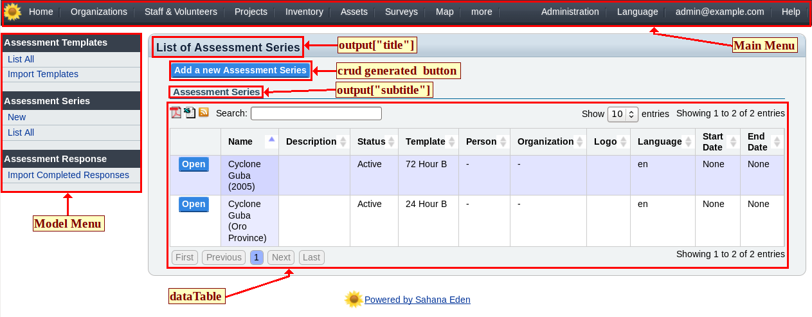
Task: Export the table as PDF
Action: (x=176, y=113)
